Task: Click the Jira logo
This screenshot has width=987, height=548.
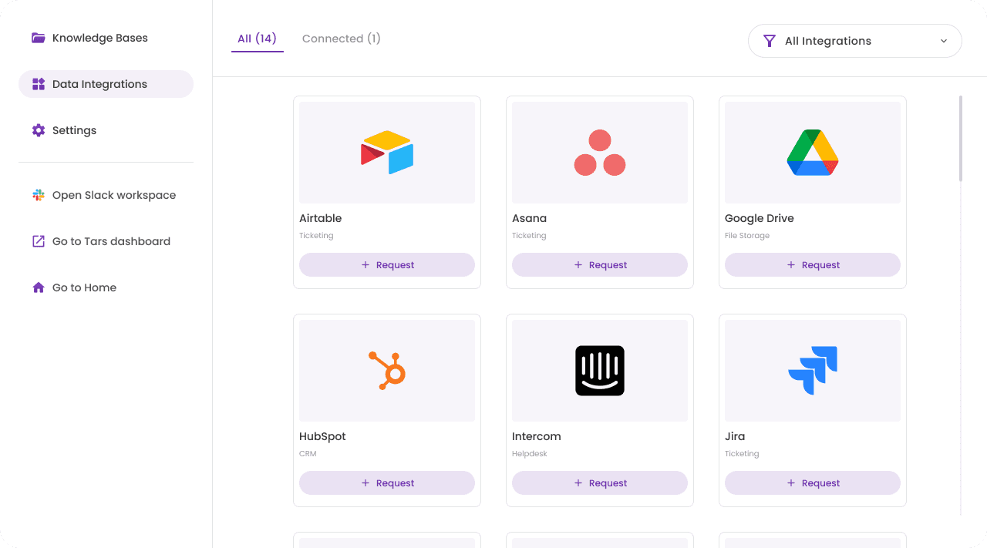Action: 813,371
